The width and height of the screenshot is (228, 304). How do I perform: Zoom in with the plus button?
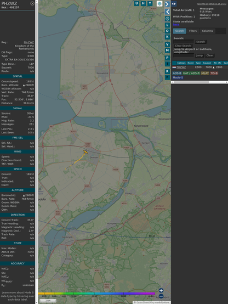161,290
